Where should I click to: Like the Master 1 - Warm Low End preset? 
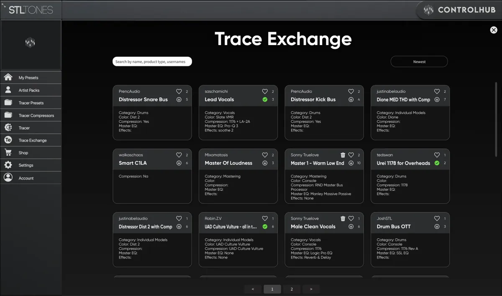[x=351, y=155]
